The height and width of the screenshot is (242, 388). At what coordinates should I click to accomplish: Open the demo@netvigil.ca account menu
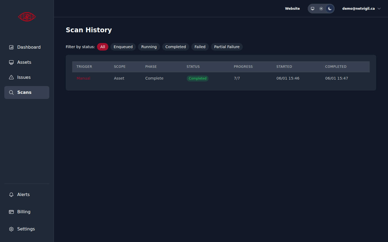pos(362,9)
